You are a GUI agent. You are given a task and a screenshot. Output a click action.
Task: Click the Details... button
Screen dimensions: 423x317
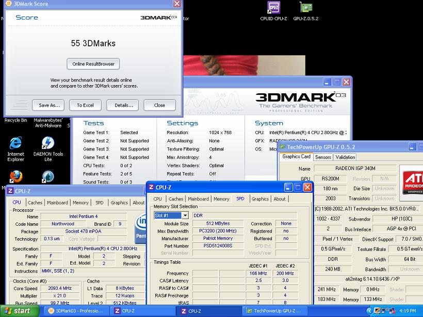coord(122,105)
